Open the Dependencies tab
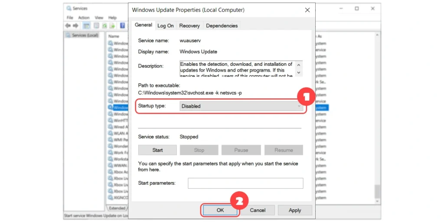 pos(222,26)
